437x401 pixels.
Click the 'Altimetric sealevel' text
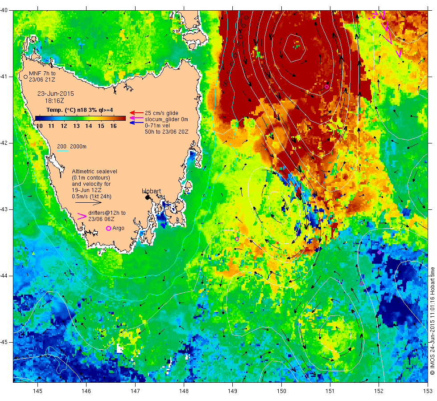tap(95, 172)
